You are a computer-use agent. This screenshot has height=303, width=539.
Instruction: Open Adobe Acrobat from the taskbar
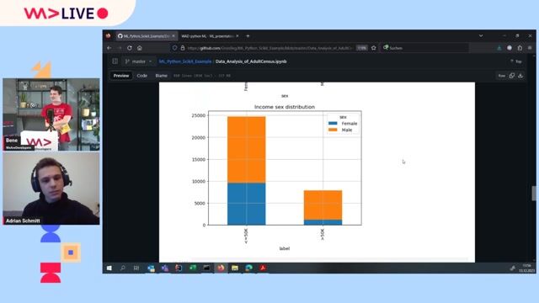263,268
